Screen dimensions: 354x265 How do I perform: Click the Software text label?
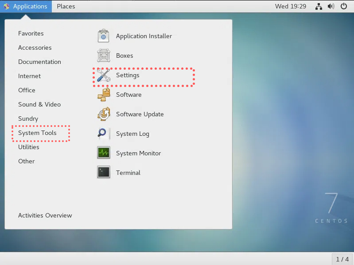pos(129,95)
